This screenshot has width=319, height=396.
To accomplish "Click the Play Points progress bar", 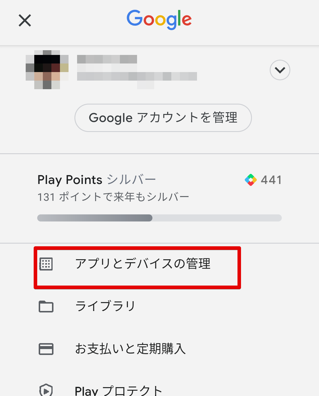I will [159, 218].
